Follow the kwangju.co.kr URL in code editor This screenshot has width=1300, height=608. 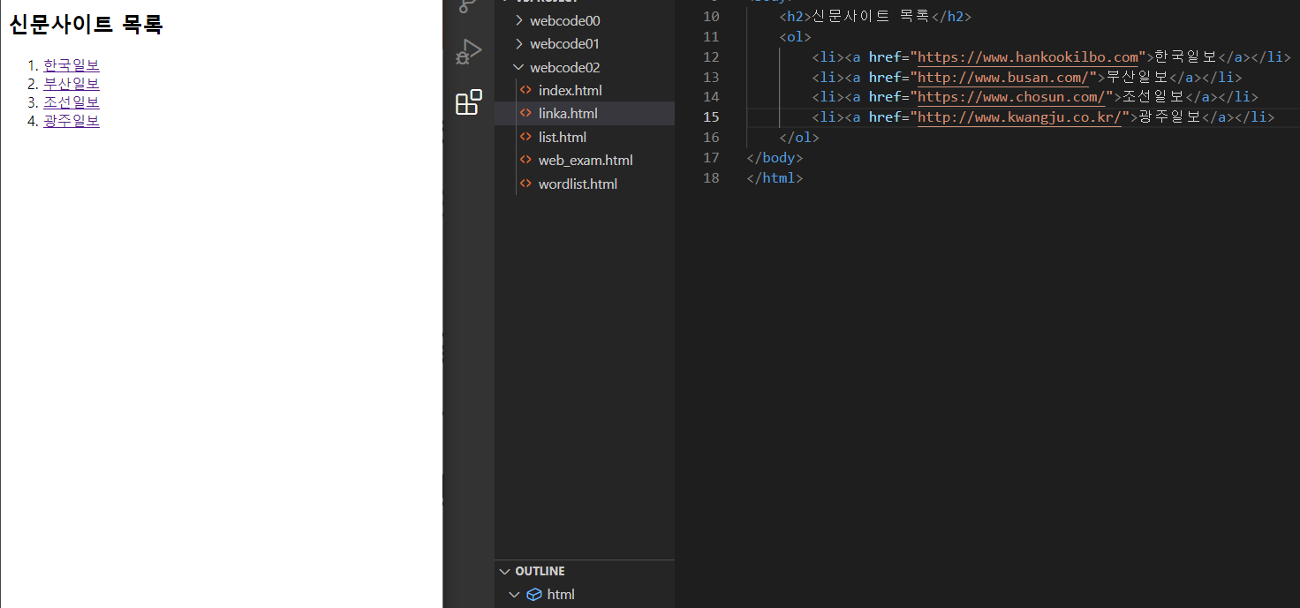[x=1020, y=117]
